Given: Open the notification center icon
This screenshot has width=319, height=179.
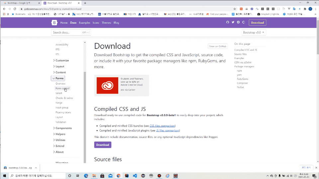Looking at the screenshot, I should (315, 176).
